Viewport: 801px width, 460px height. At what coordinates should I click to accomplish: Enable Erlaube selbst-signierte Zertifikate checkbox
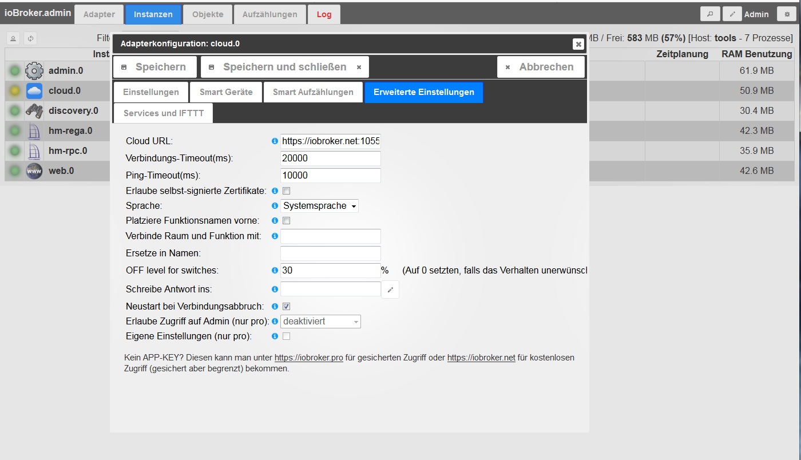(x=287, y=191)
